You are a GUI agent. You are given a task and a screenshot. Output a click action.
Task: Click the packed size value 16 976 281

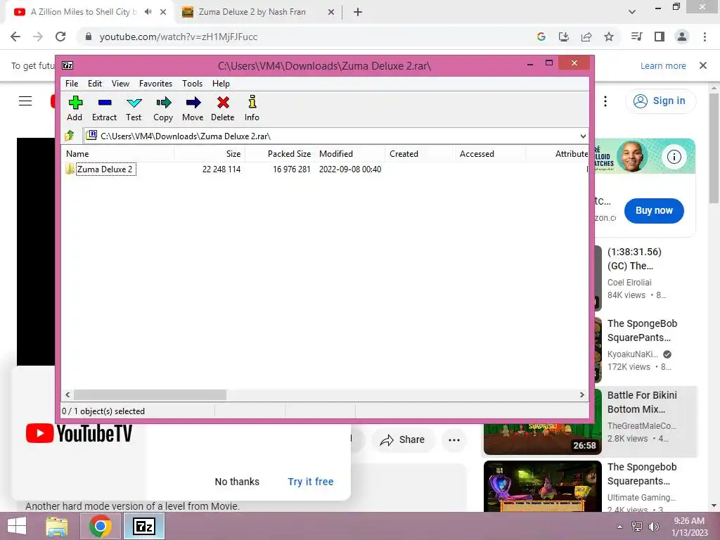point(292,169)
